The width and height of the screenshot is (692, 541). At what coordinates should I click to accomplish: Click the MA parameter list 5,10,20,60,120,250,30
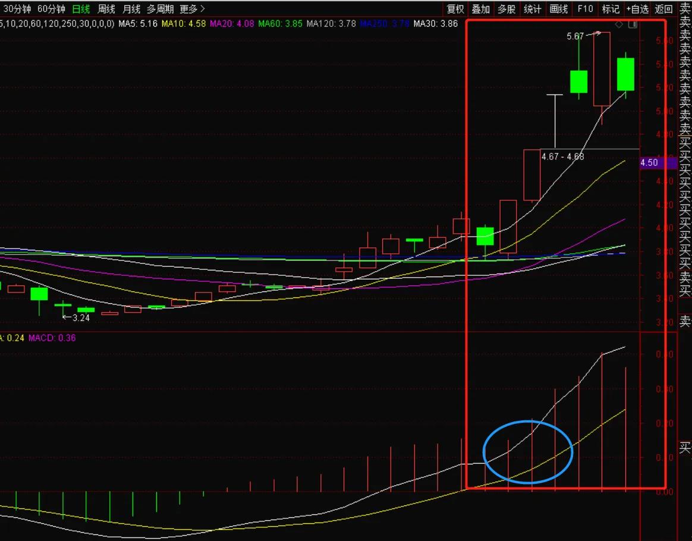click(x=58, y=23)
